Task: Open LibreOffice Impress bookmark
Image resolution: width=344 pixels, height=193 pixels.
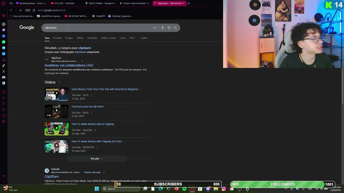Action: click(x=49, y=16)
